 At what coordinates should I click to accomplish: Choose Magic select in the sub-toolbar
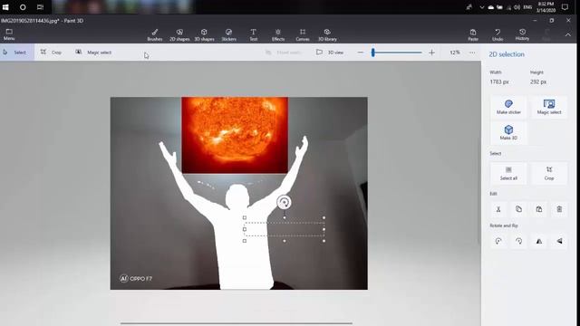(x=93, y=53)
